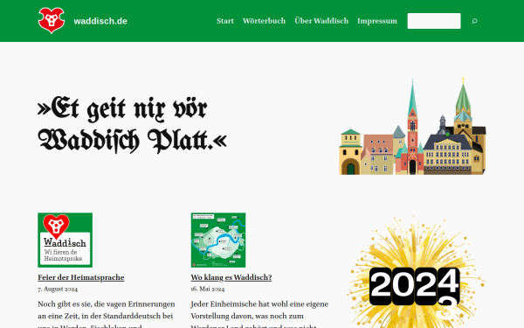Open the Waddisch map thumbnail image
Viewport: 524px width, 328px height.
[218, 240]
